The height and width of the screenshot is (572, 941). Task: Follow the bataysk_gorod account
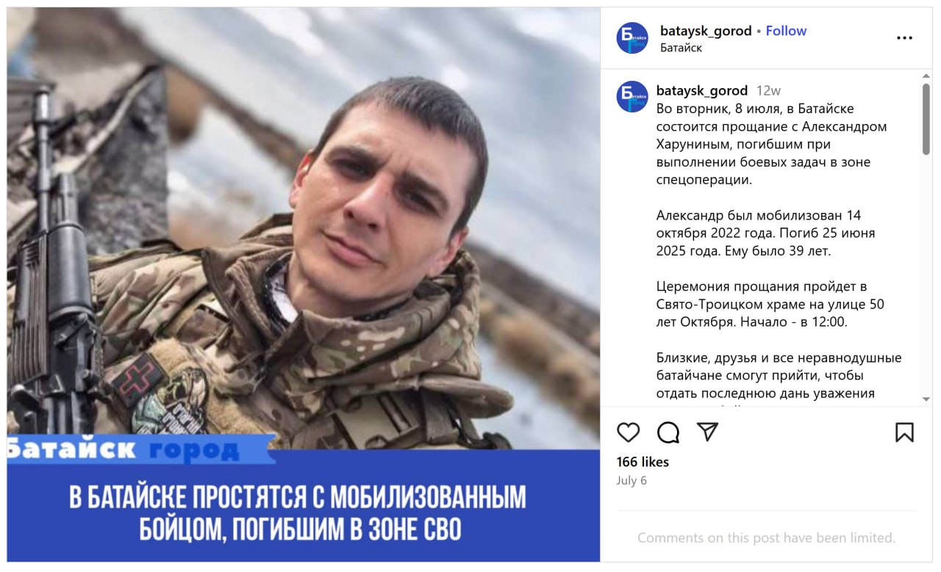coord(786,31)
